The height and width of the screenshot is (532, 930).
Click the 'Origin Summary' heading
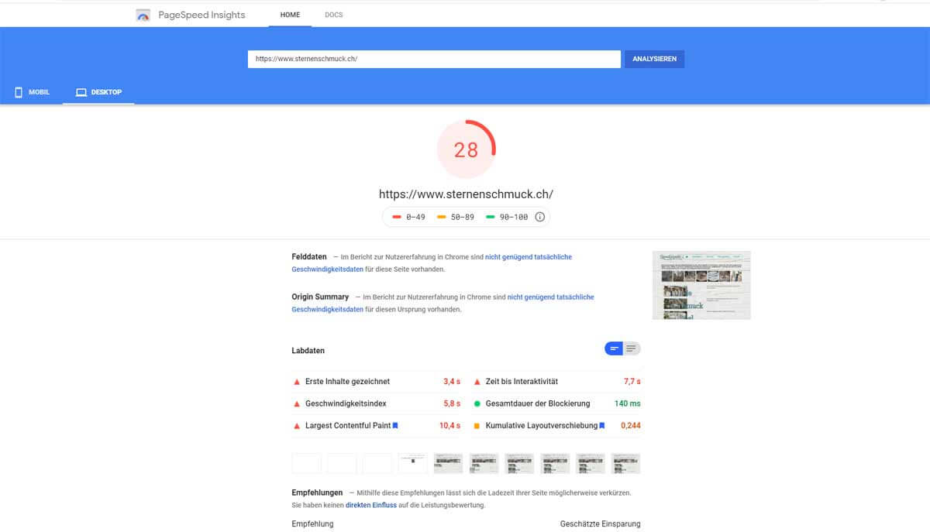(x=321, y=297)
